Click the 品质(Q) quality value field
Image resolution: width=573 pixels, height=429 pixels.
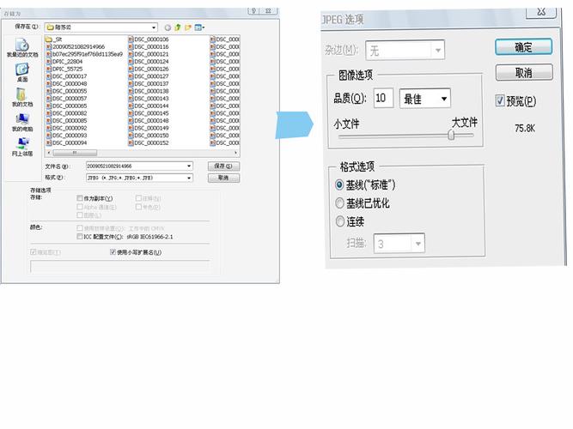(x=383, y=98)
